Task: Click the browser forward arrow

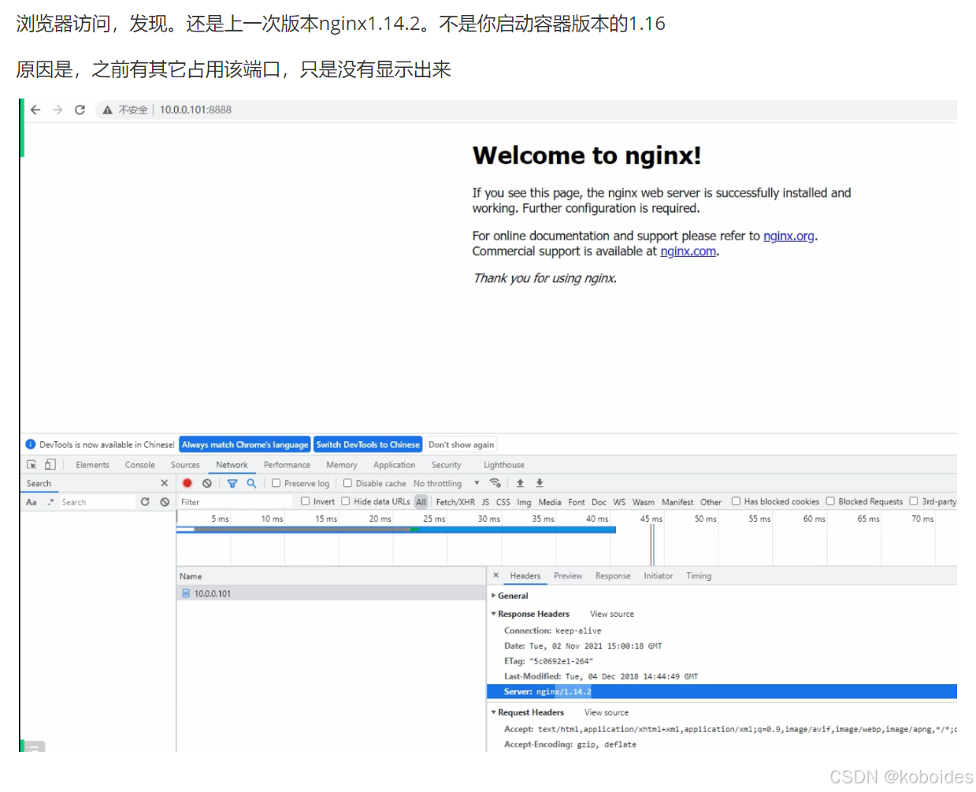Action: point(58,110)
